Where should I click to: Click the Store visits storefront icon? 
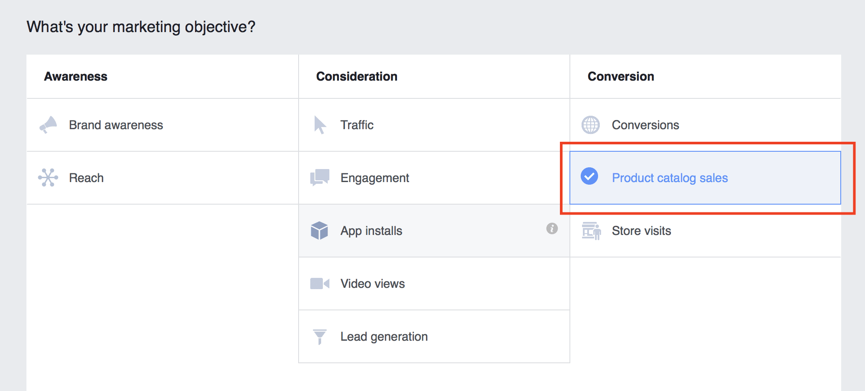[x=591, y=231]
